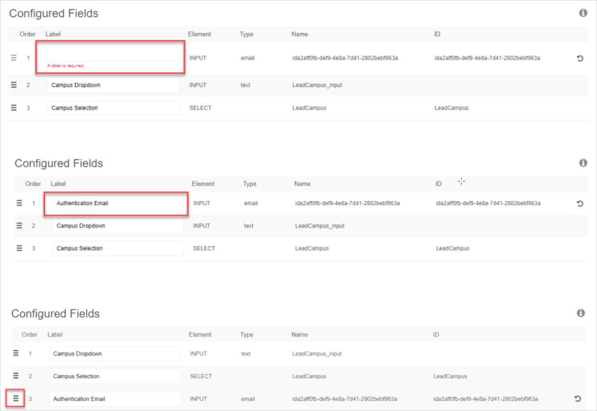Click the drag handle for Campus Selection in the top panel

click(14, 108)
